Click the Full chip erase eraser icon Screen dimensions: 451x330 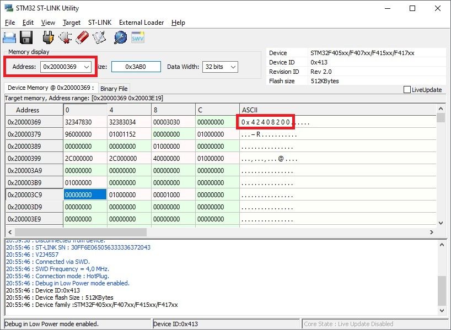(82, 37)
